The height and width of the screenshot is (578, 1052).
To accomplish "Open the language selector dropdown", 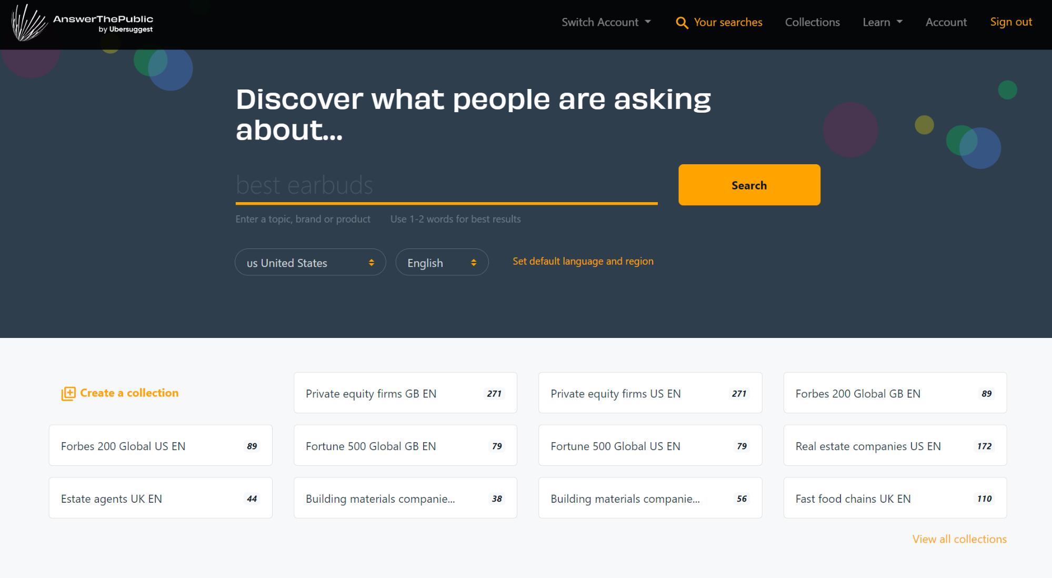I will point(442,262).
